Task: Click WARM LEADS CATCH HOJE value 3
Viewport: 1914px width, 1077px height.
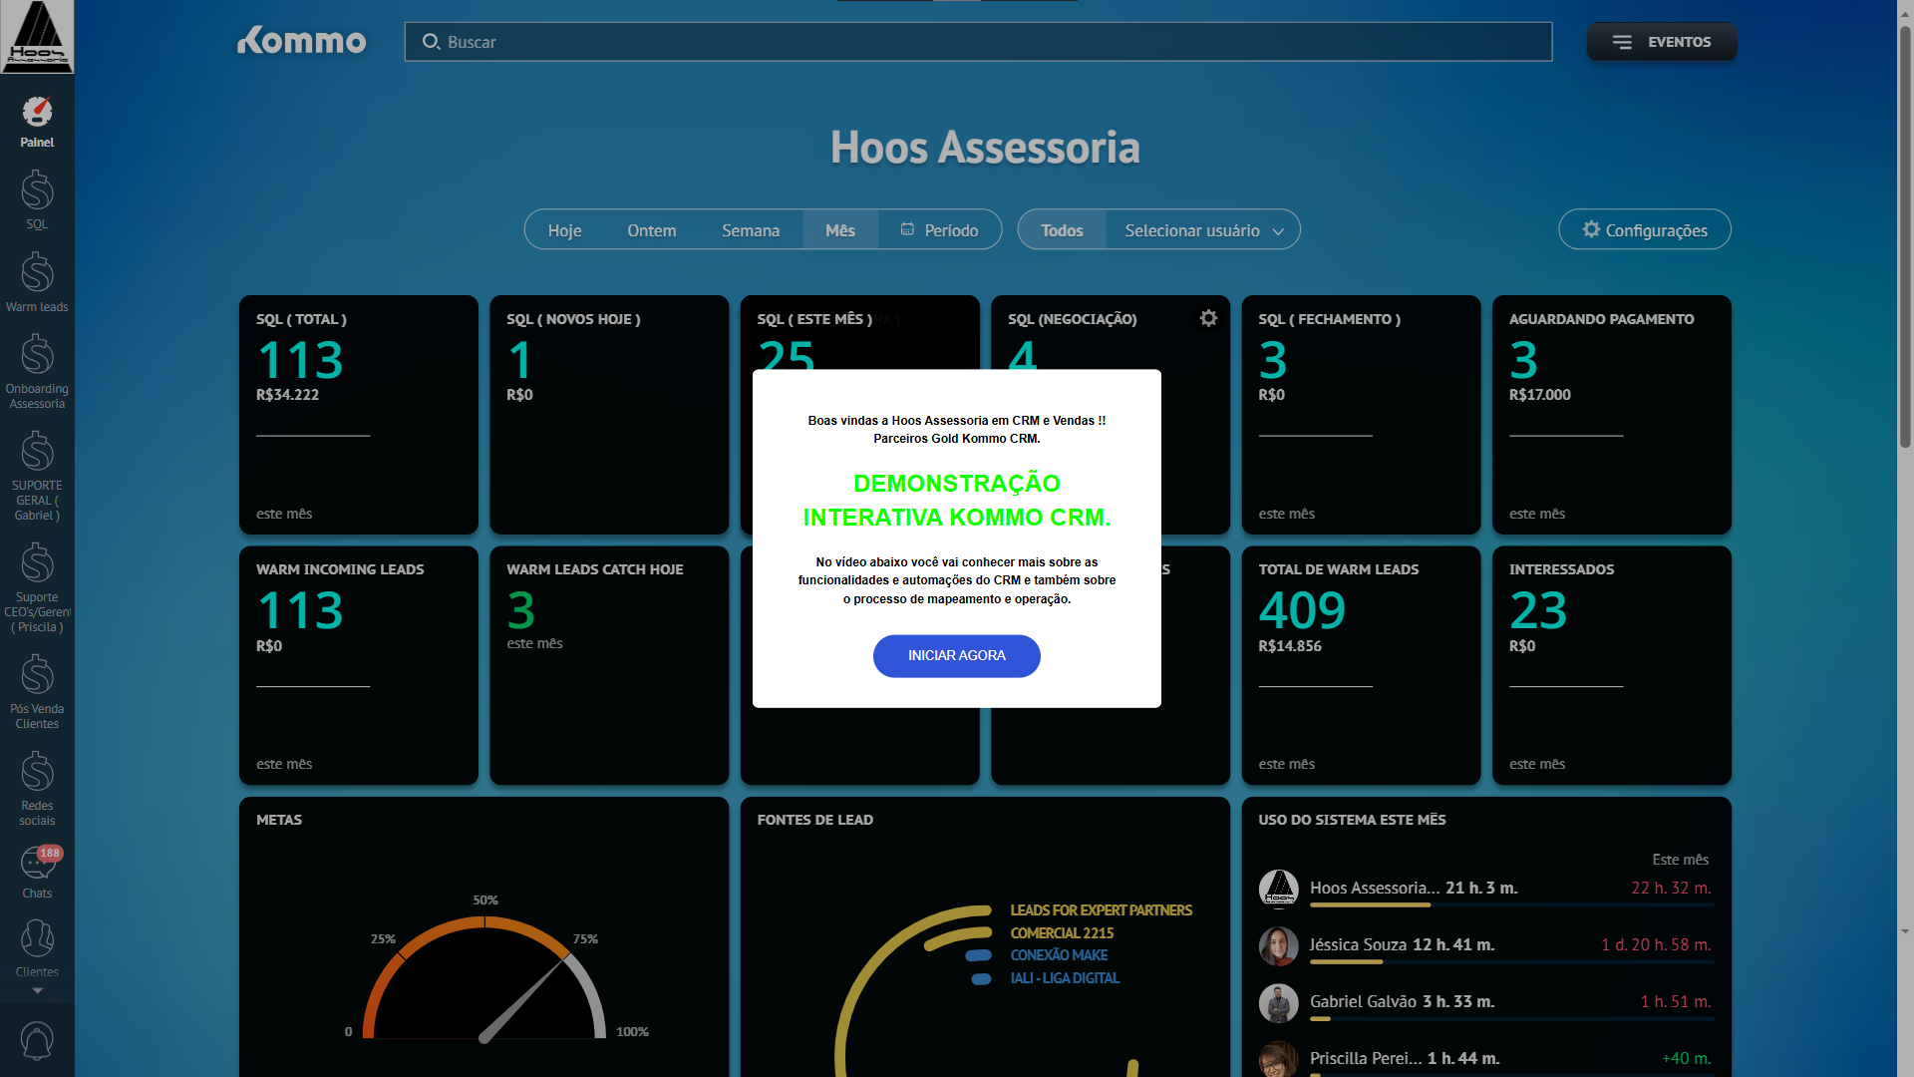Action: (x=521, y=610)
